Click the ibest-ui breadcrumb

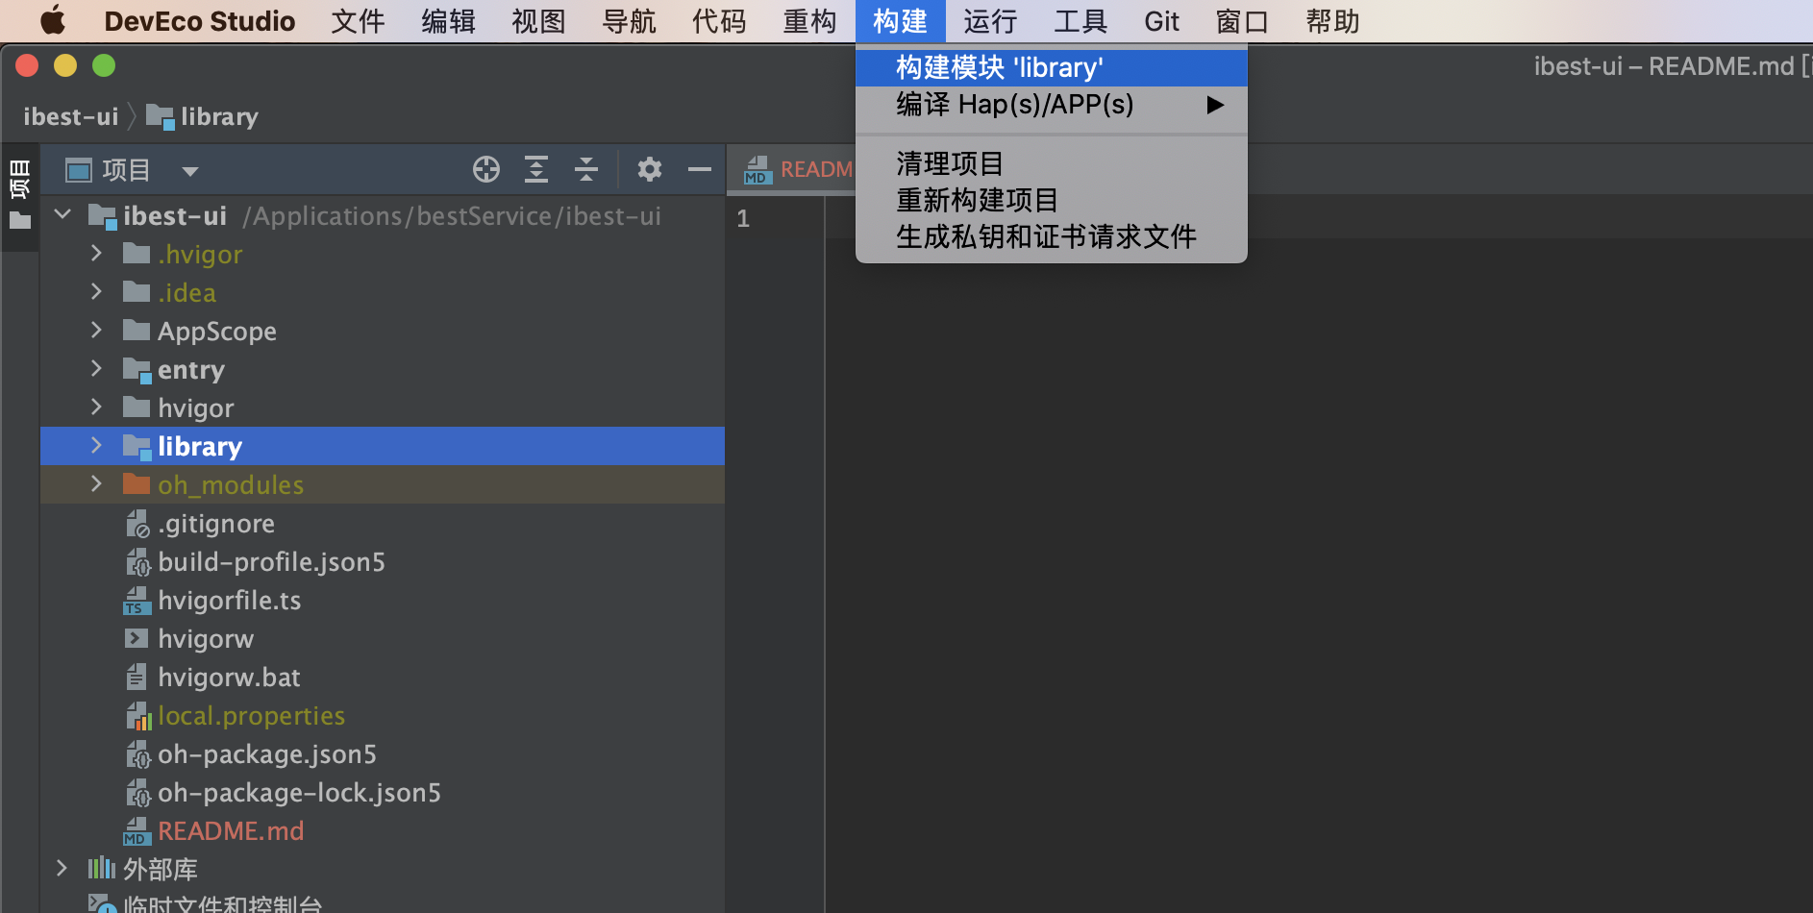(x=71, y=117)
